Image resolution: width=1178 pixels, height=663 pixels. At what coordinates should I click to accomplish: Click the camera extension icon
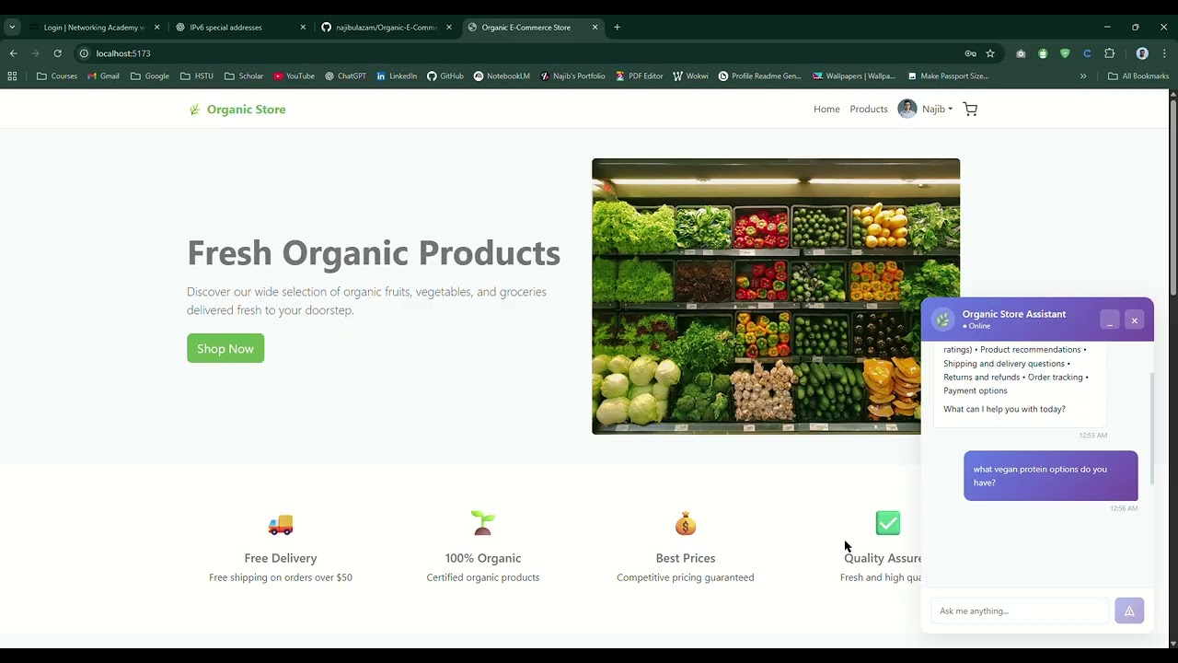pos(1021,53)
